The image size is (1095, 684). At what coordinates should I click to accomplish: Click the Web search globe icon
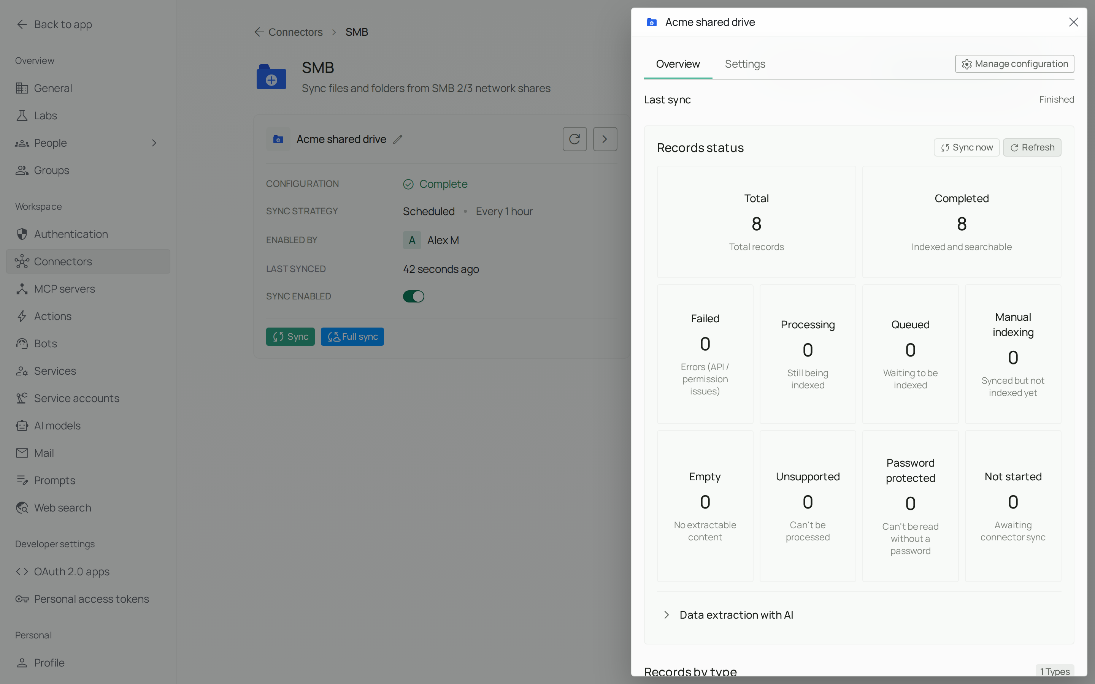22,508
